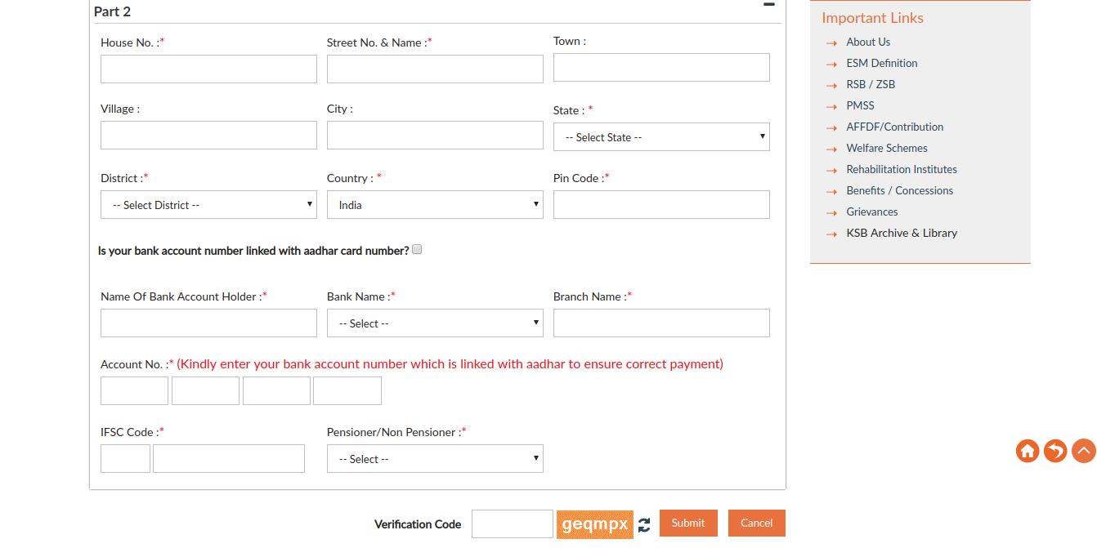Open the Pensioner/Non Pensioner dropdown

(x=434, y=458)
